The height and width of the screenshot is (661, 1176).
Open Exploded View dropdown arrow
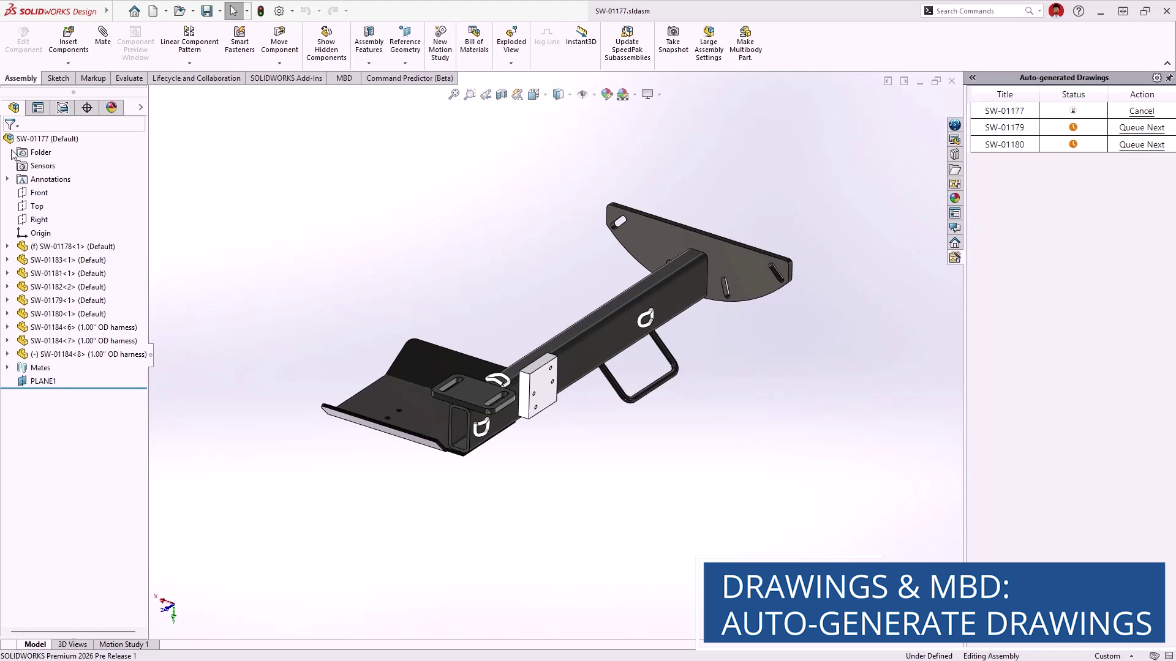(511, 63)
